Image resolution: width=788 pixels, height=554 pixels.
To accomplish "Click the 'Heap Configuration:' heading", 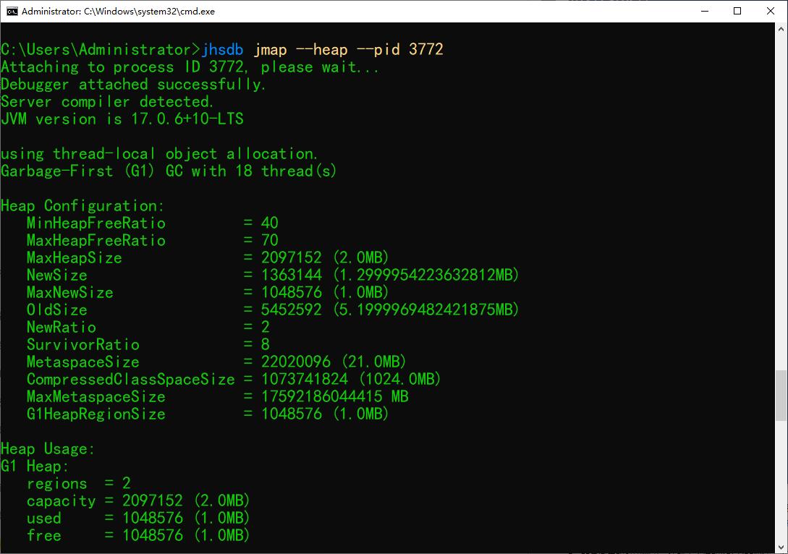I will coord(83,206).
